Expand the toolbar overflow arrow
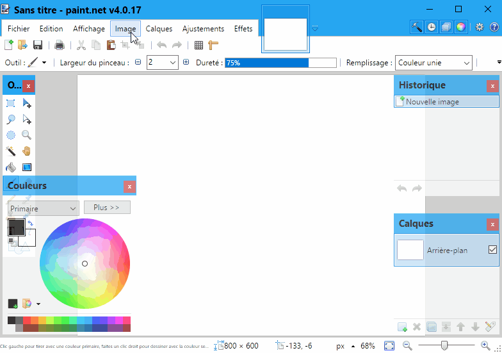 pos(499,62)
